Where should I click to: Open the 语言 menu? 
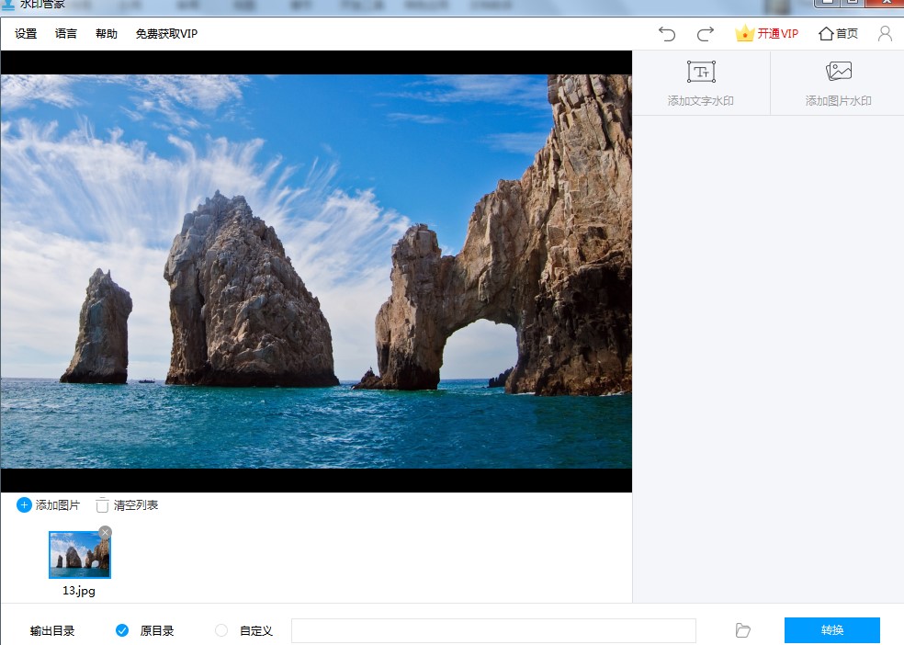66,34
